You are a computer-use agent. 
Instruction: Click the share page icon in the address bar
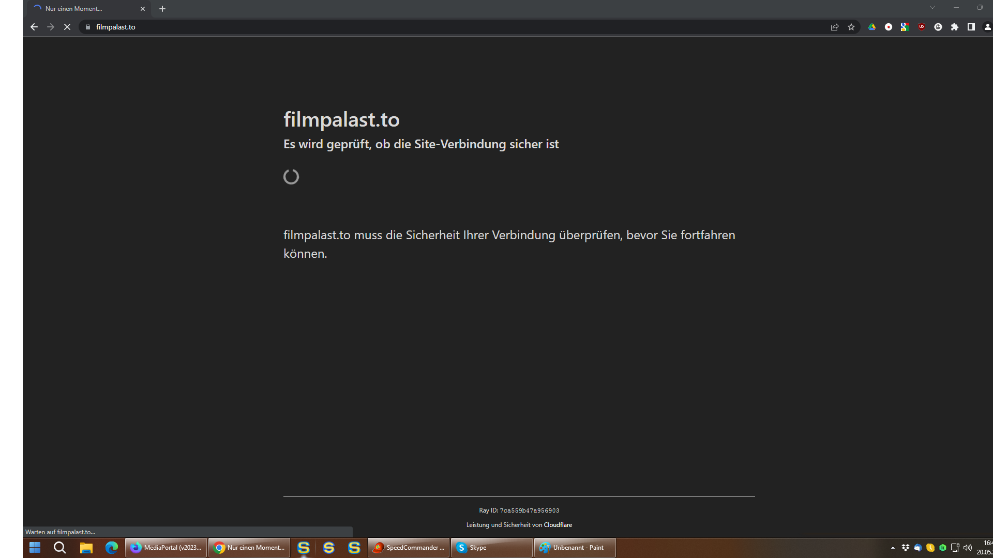coord(835,27)
